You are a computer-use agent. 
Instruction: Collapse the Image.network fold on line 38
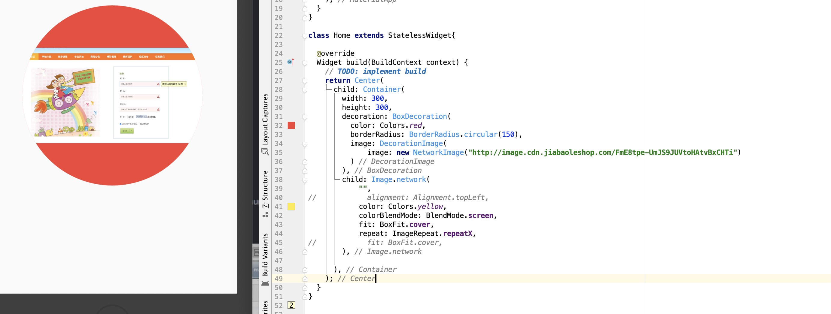pos(305,180)
